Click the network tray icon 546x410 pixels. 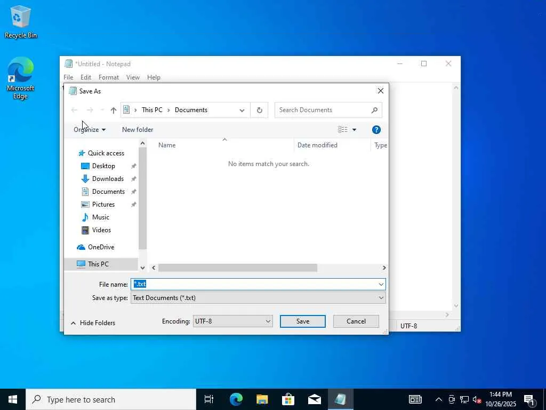(x=464, y=399)
